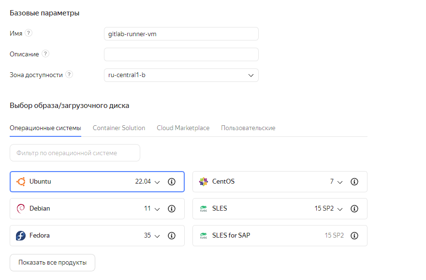The image size is (426, 280).
Task: Select the Пользовательские tab
Action: click(x=248, y=128)
